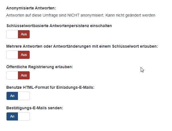Screen dimensions: 172x131
Task: Toggle the Mehrere Antworten oder Antwortänderungen switch
Action: point(18,55)
